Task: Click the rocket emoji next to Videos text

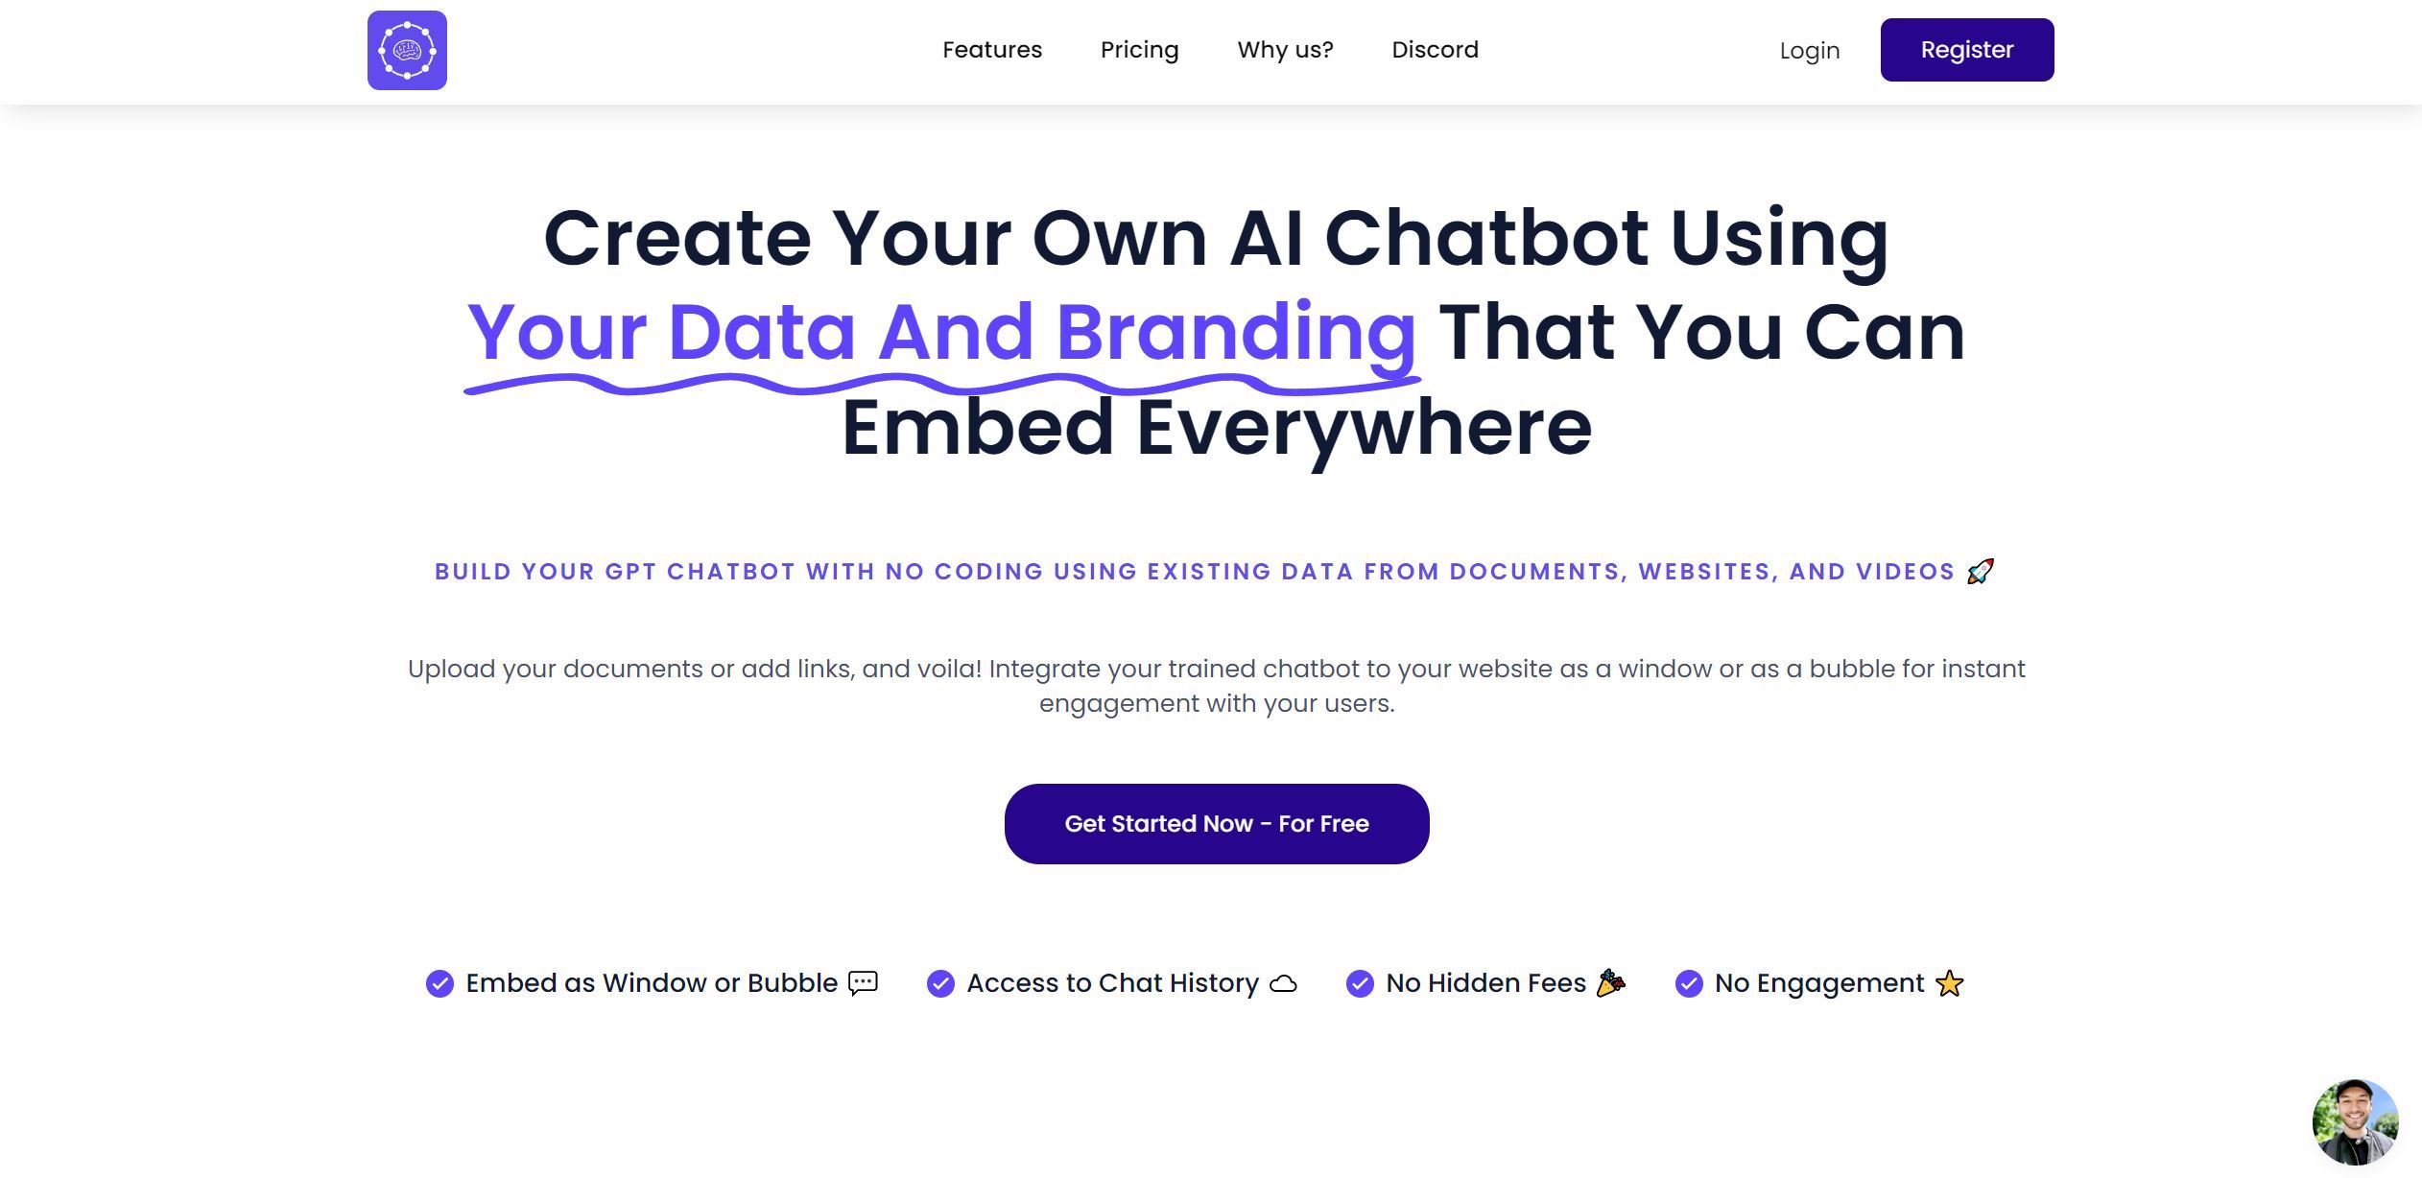Action: [1983, 570]
